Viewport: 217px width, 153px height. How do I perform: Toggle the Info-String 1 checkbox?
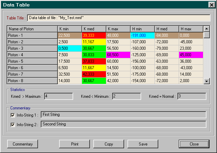13,115
